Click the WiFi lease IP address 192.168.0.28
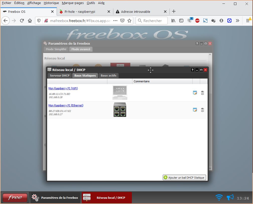Image resolution: width=253 pixels, height=204 pixels. (x=55, y=97)
